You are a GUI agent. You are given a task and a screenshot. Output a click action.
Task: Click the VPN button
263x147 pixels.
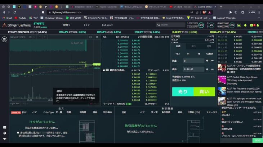[x=252, y=12]
